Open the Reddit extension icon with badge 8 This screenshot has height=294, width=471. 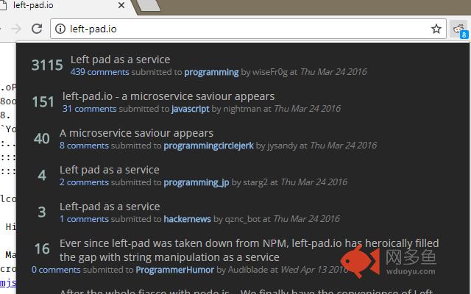pos(459,29)
